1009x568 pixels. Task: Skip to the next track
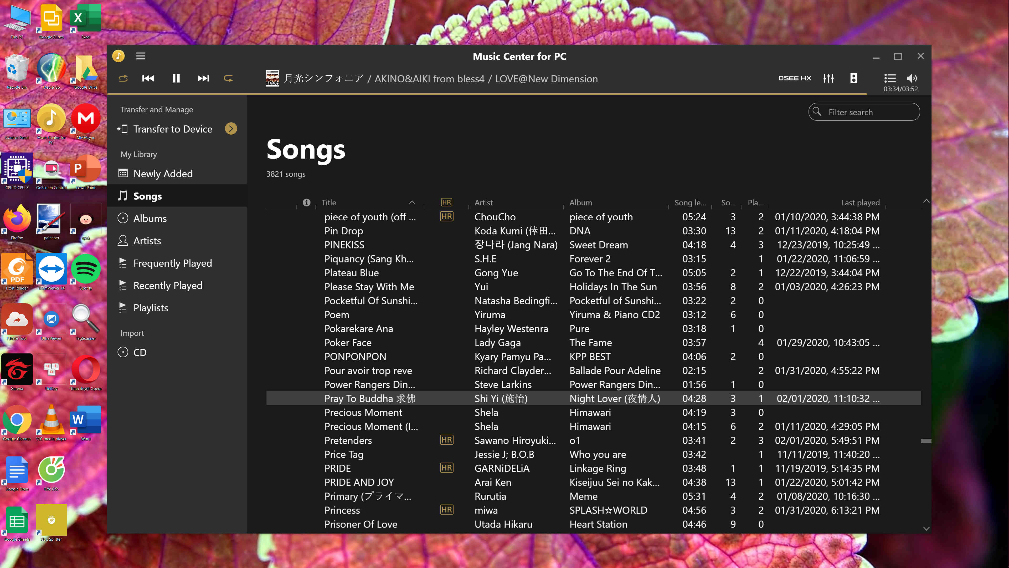coord(203,78)
